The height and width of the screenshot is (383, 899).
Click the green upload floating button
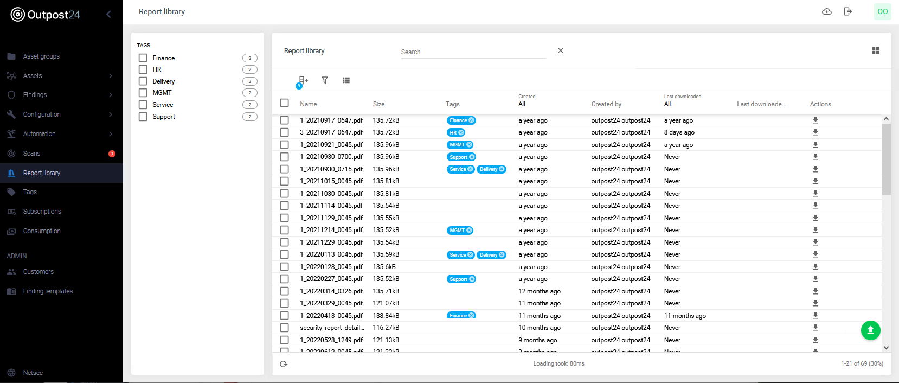point(871,330)
